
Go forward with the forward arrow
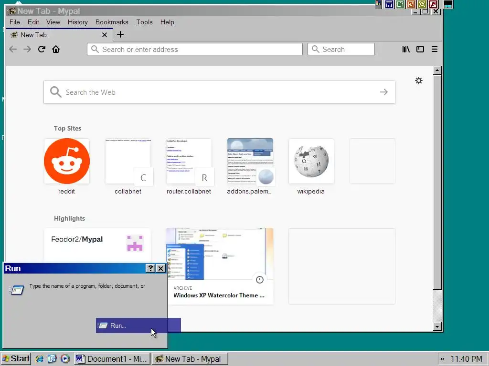point(27,49)
